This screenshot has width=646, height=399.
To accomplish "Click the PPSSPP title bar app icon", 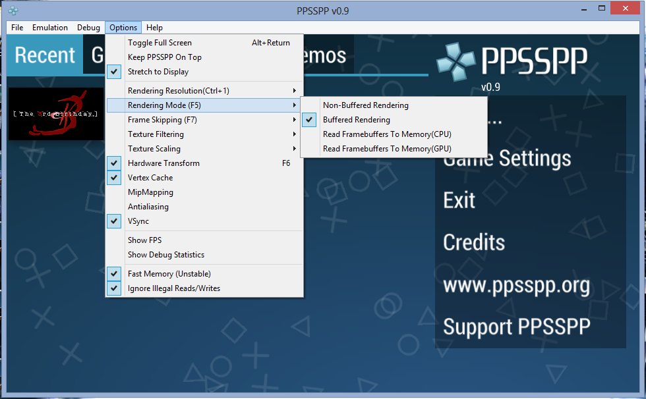I will pyautogui.click(x=13, y=10).
